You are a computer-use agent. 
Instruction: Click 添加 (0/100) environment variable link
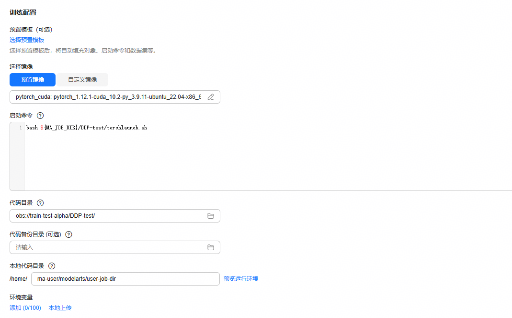coord(25,308)
